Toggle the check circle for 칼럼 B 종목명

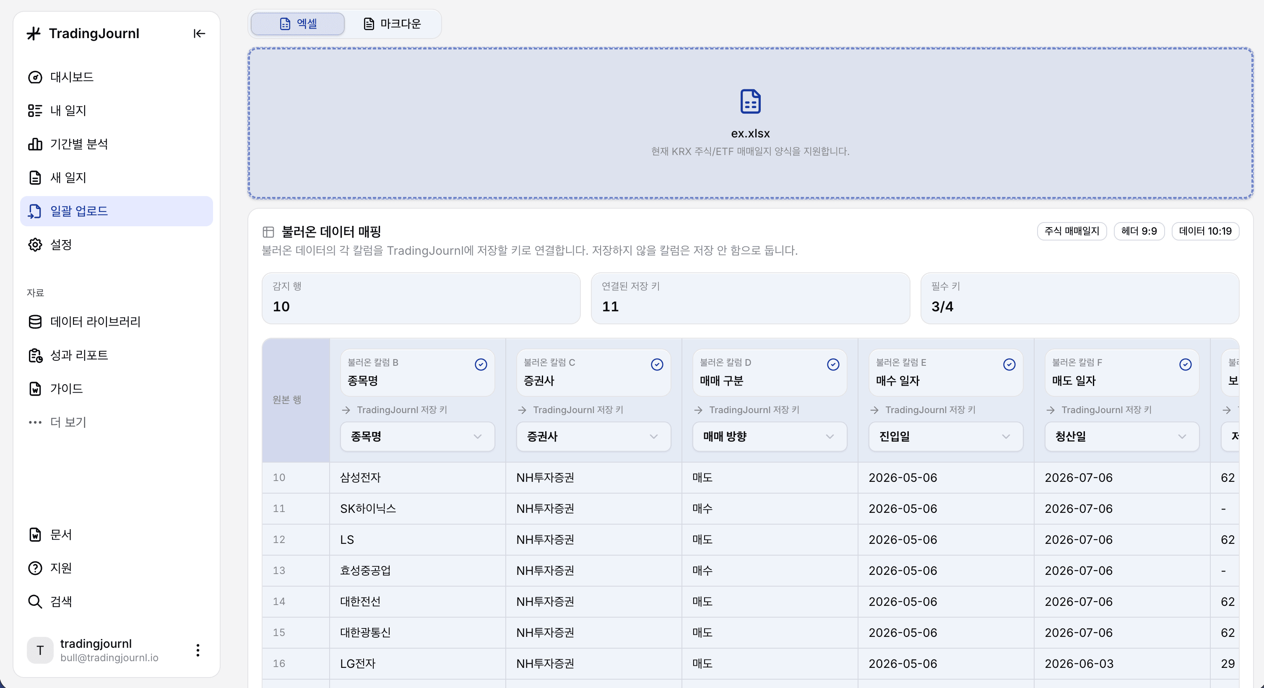(481, 365)
